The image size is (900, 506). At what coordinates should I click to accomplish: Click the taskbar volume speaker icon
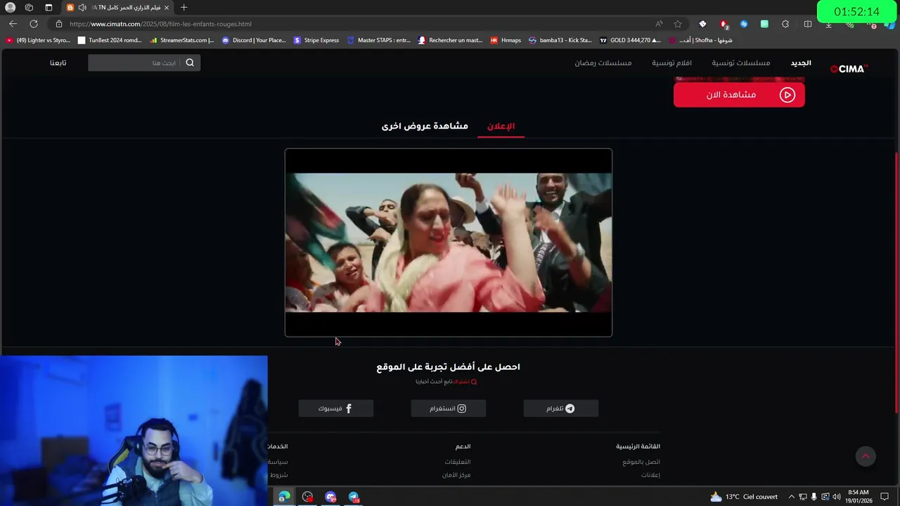pos(836,497)
